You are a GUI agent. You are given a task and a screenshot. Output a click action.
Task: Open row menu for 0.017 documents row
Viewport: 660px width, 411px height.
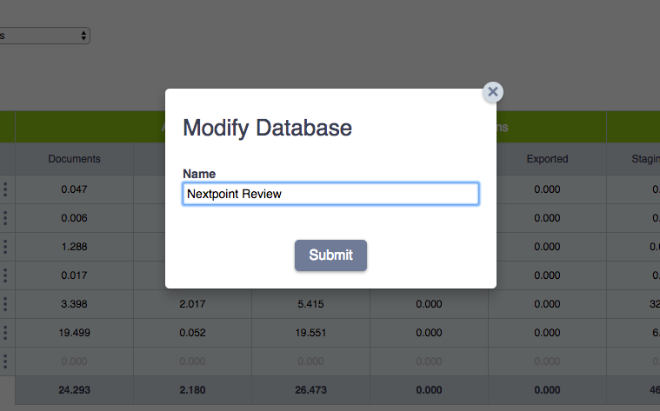coord(5,275)
